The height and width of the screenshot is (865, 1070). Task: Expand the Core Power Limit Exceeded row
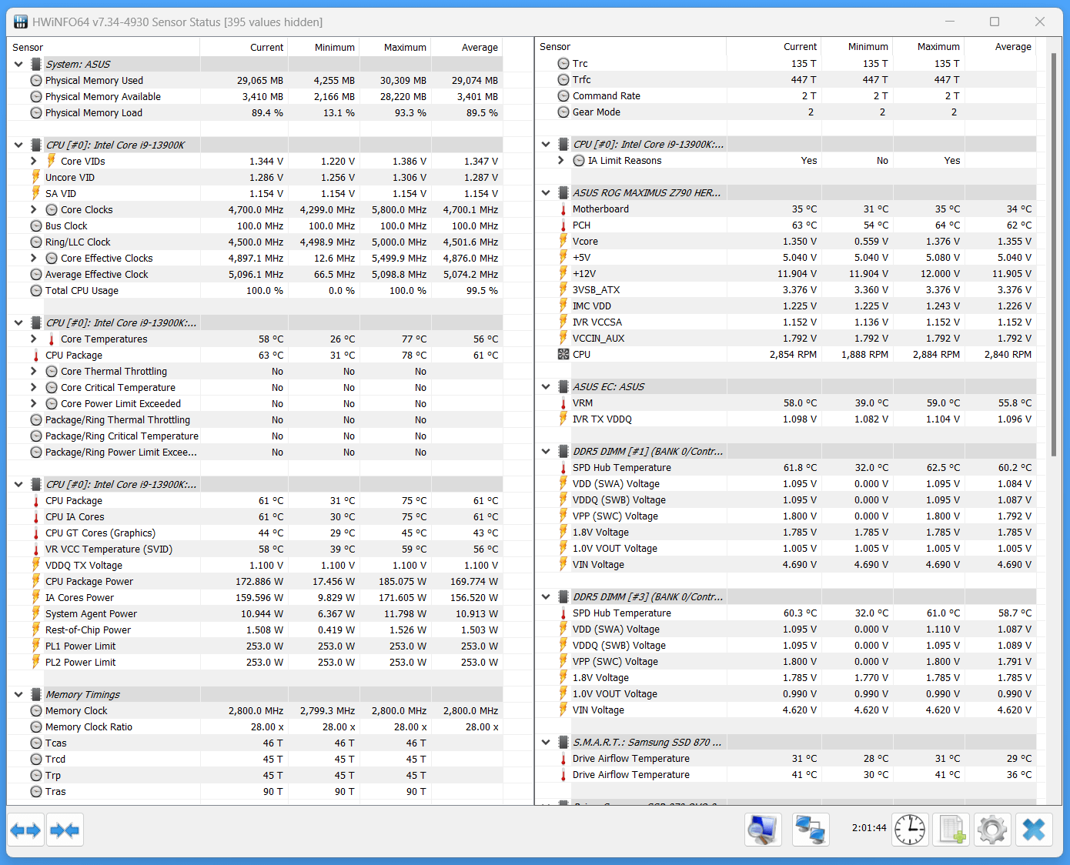(34, 404)
